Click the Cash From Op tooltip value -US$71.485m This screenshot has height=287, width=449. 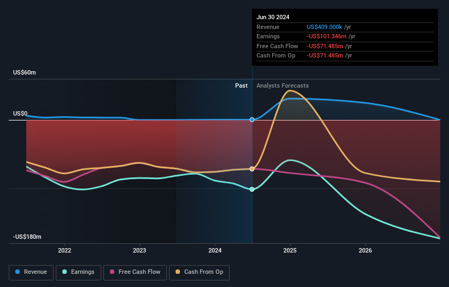pyautogui.click(x=325, y=56)
